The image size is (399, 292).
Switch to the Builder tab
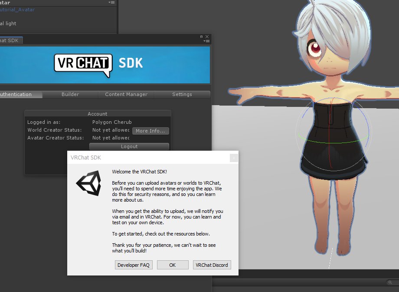point(70,94)
